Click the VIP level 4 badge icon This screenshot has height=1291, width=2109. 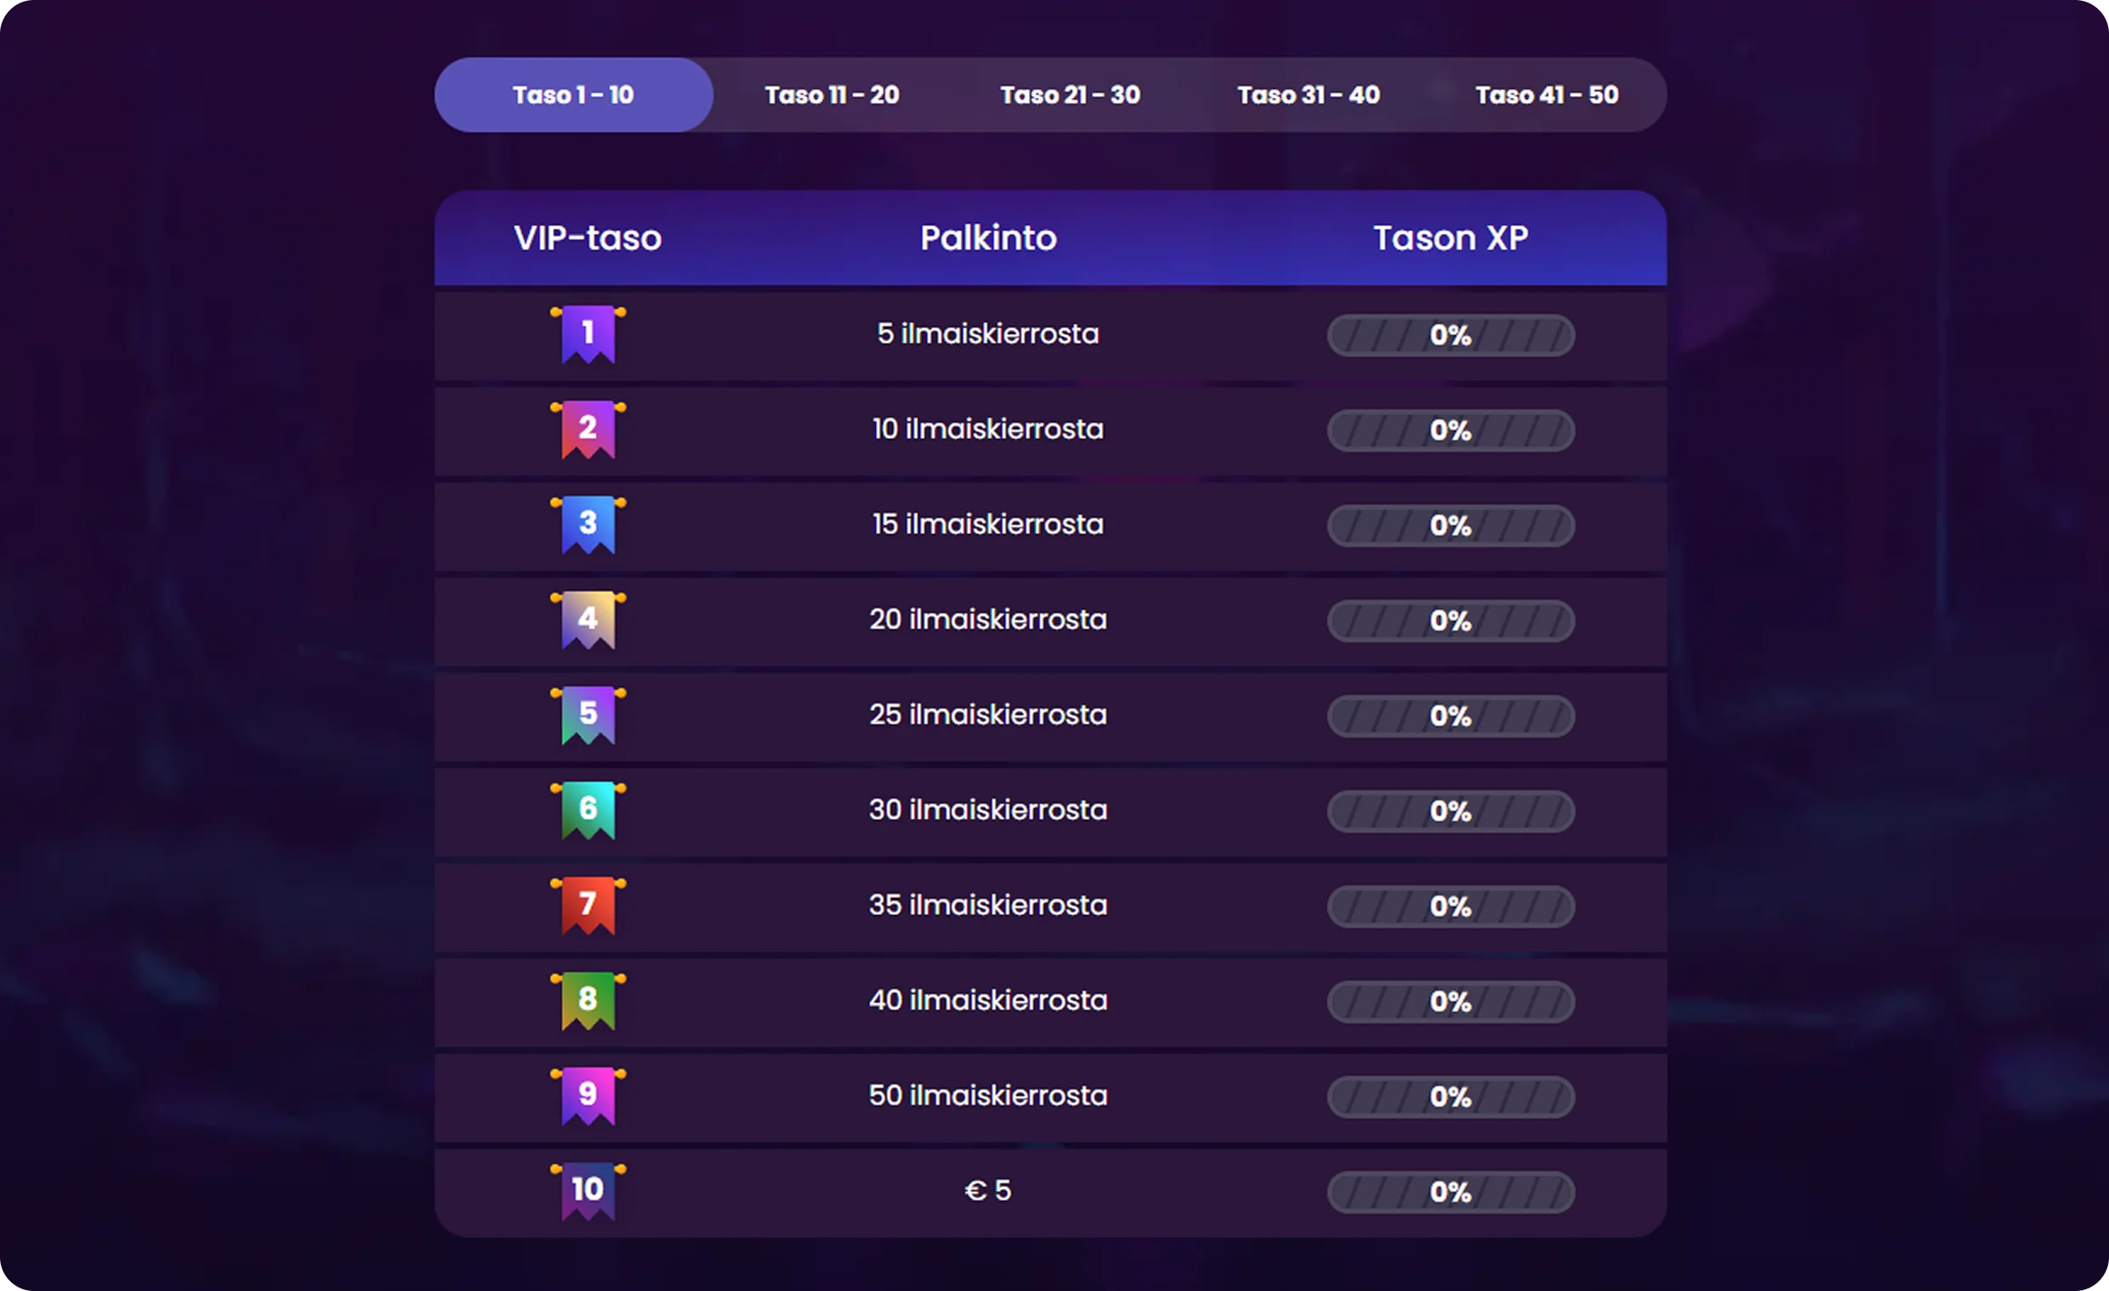point(588,619)
